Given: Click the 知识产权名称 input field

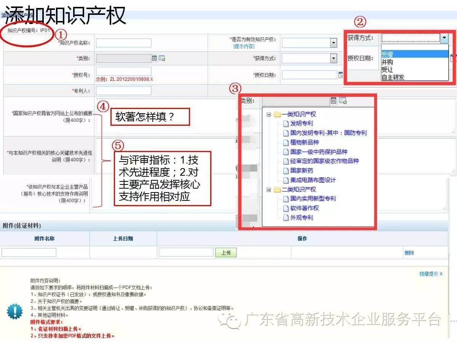Looking at the screenshot, I should 123,43.
